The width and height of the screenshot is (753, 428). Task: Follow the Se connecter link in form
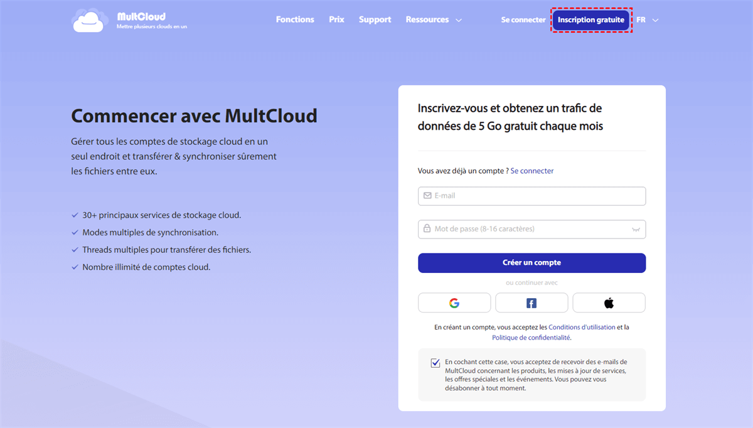tap(532, 171)
